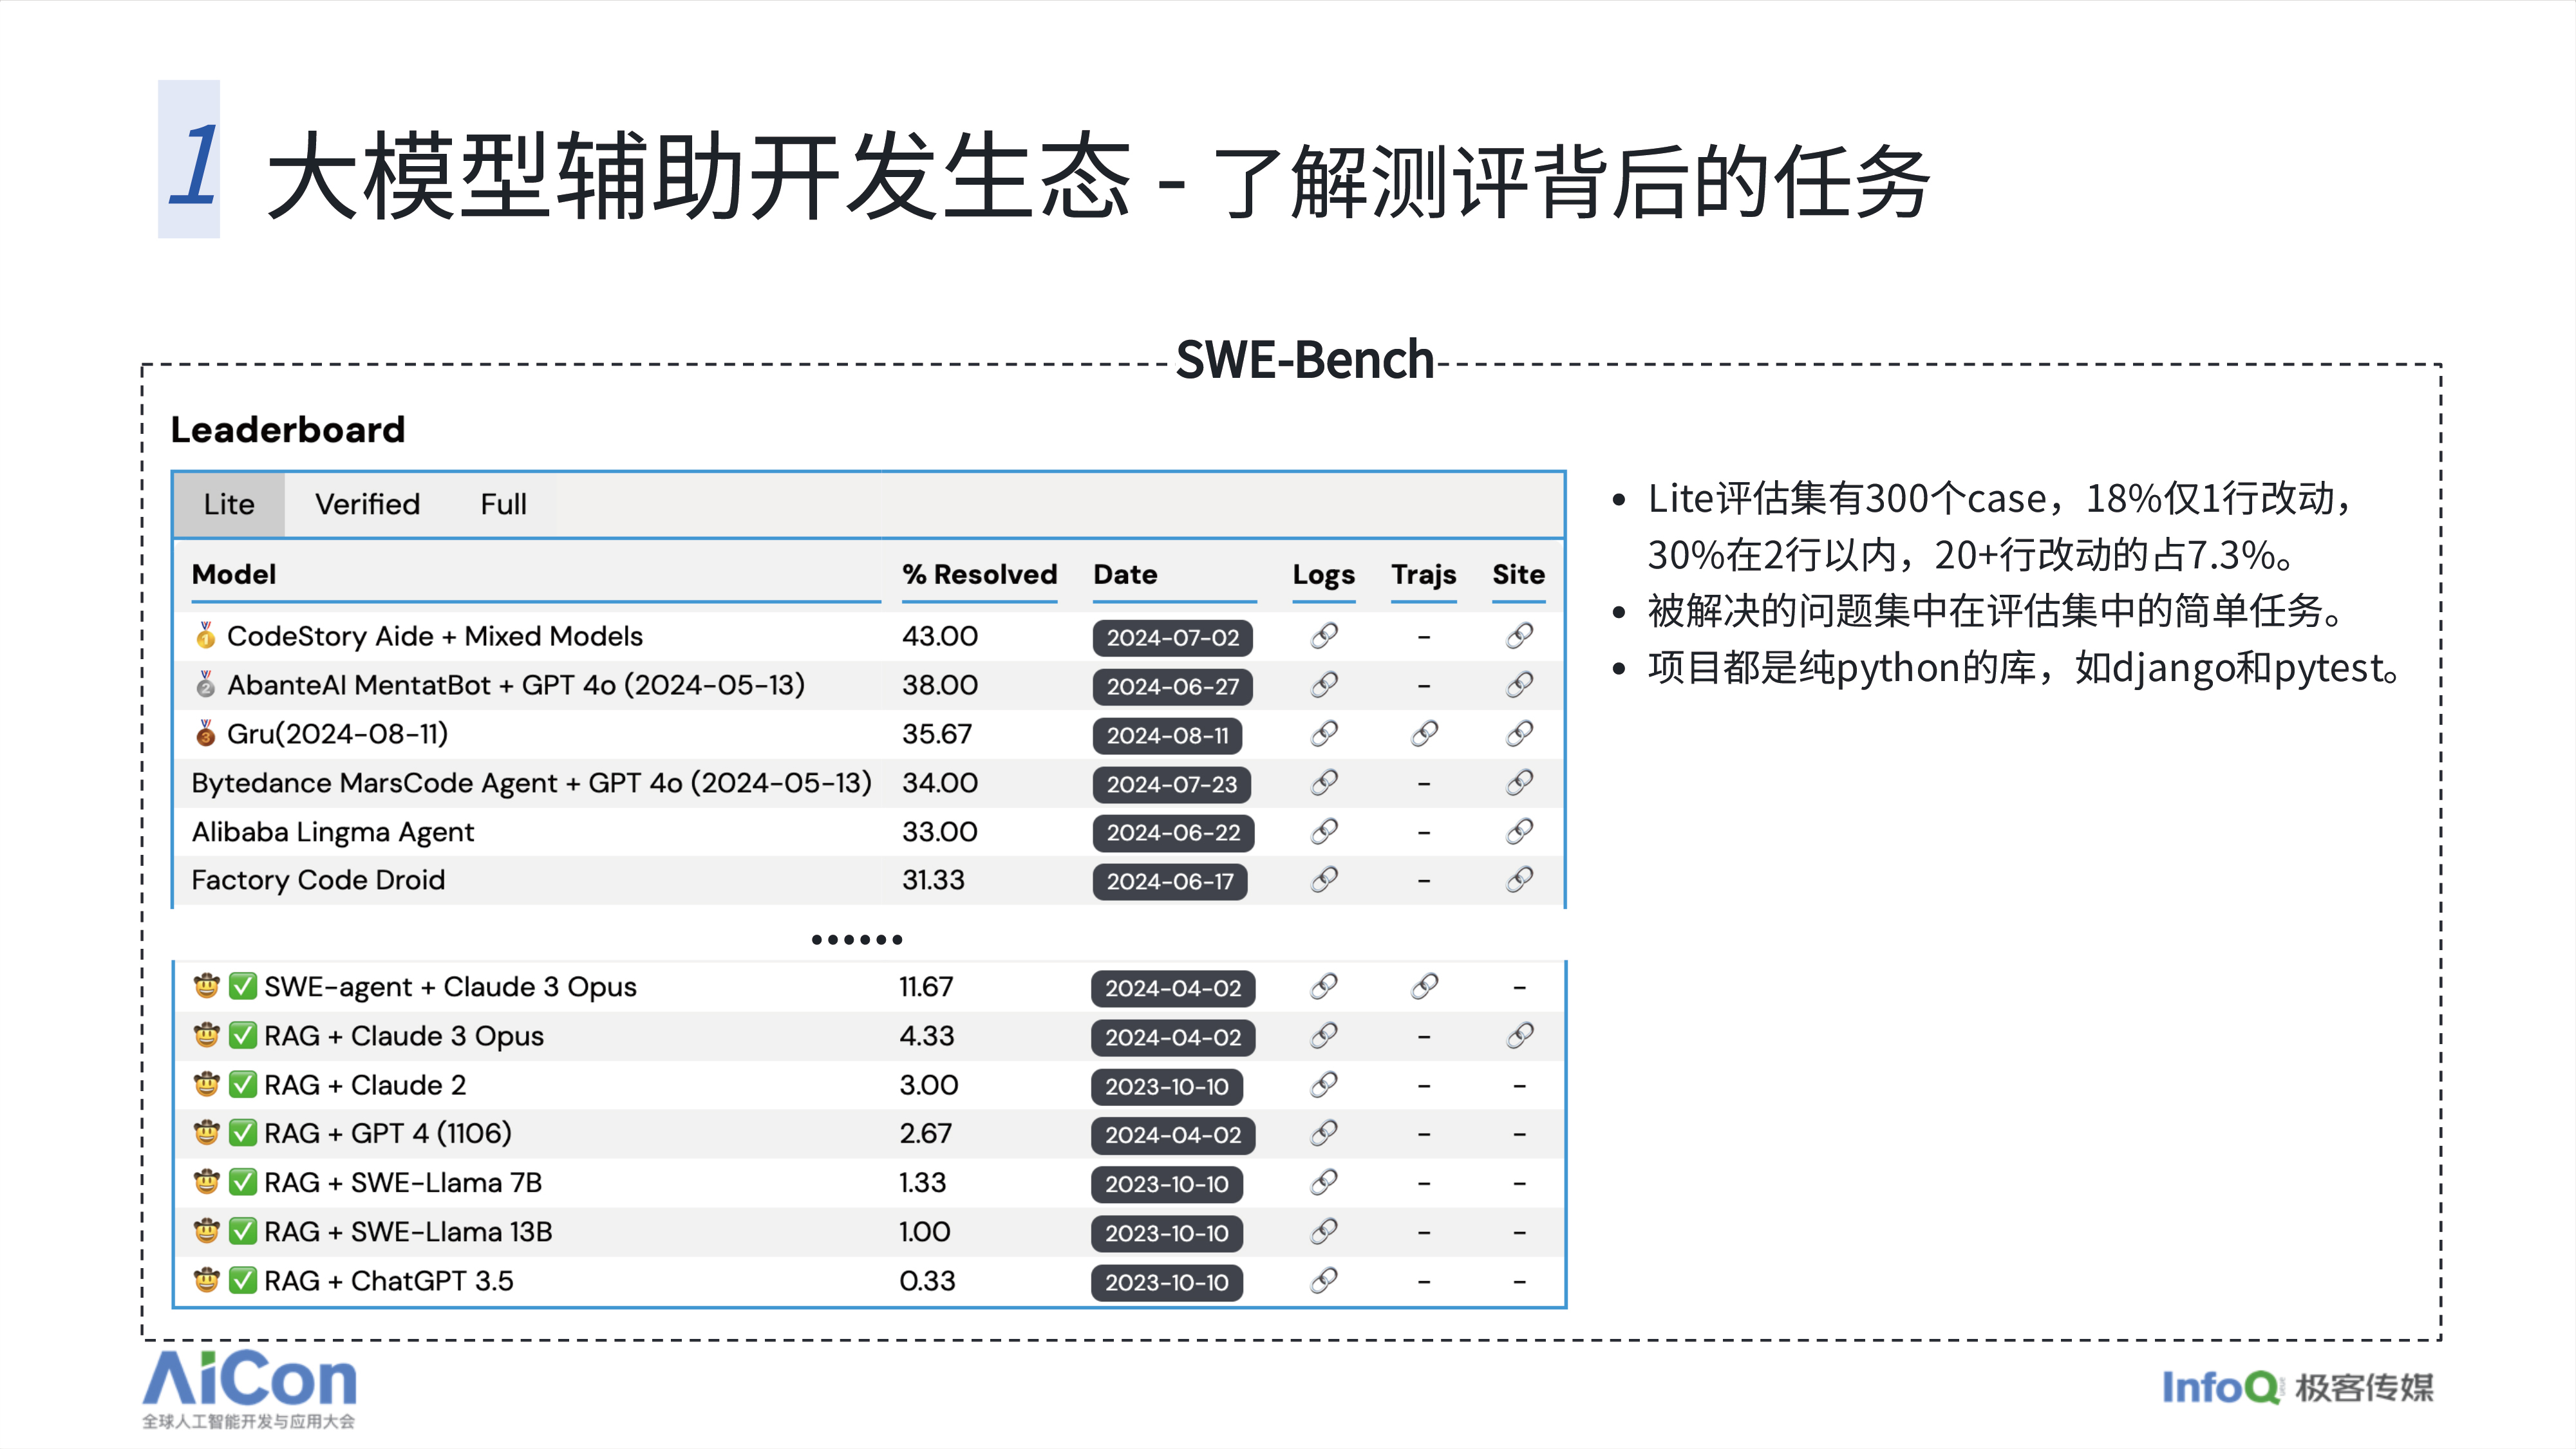The height and width of the screenshot is (1449, 2576).
Task: Click the SWE-Bench title
Action: click(x=1304, y=359)
